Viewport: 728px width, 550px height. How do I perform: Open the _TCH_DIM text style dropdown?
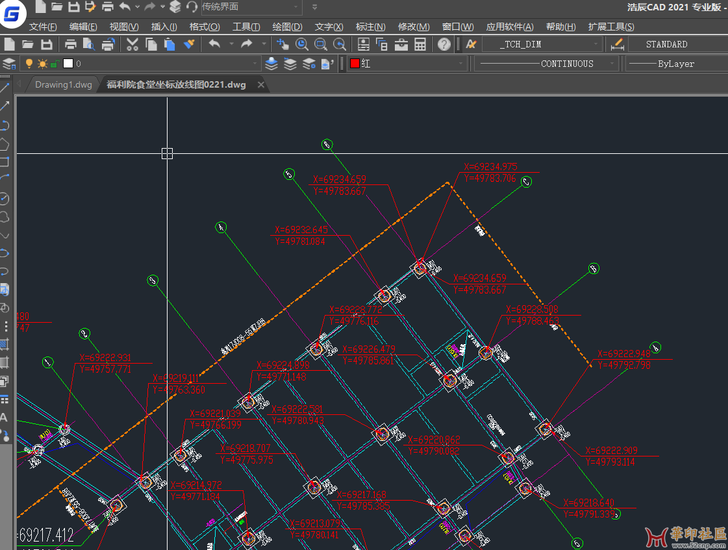(542, 45)
